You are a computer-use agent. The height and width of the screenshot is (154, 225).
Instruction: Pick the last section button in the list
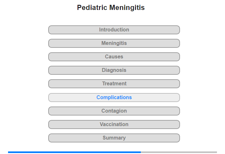click(x=114, y=138)
